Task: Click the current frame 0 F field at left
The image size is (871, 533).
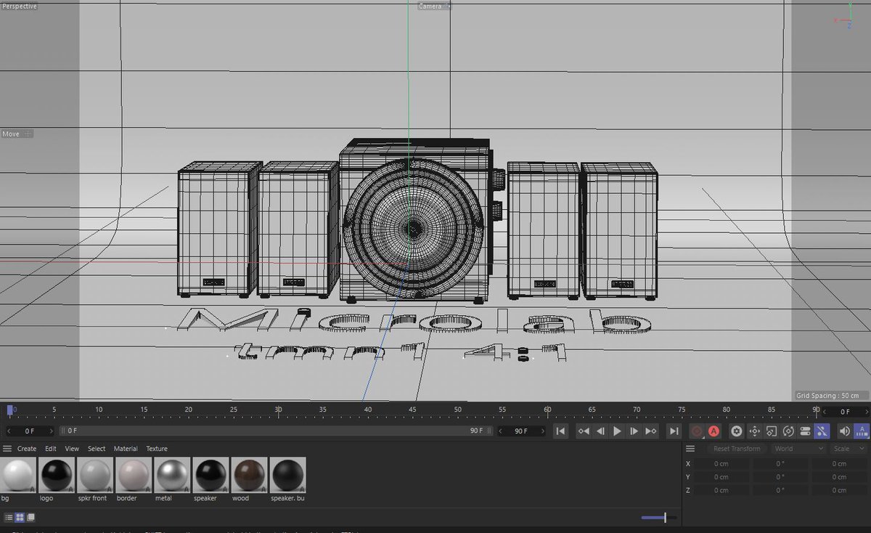Action: click(30, 431)
